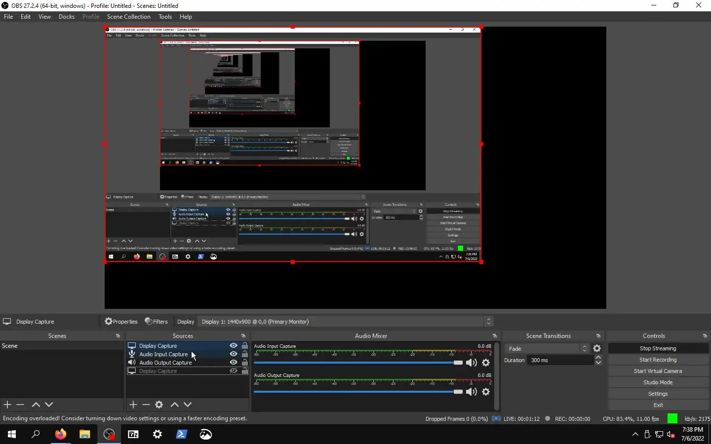Move source down in Sources list
Viewport: 711px width, 444px height.
click(188, 405)
